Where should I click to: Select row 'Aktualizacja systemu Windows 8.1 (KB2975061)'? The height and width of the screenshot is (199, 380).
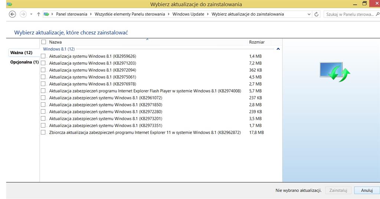click(92, 77)
